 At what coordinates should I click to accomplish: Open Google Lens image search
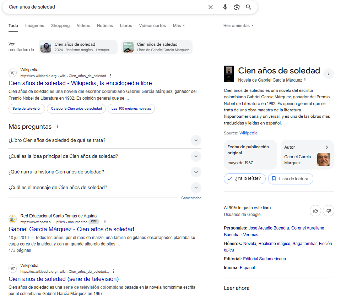pos(237,7)
